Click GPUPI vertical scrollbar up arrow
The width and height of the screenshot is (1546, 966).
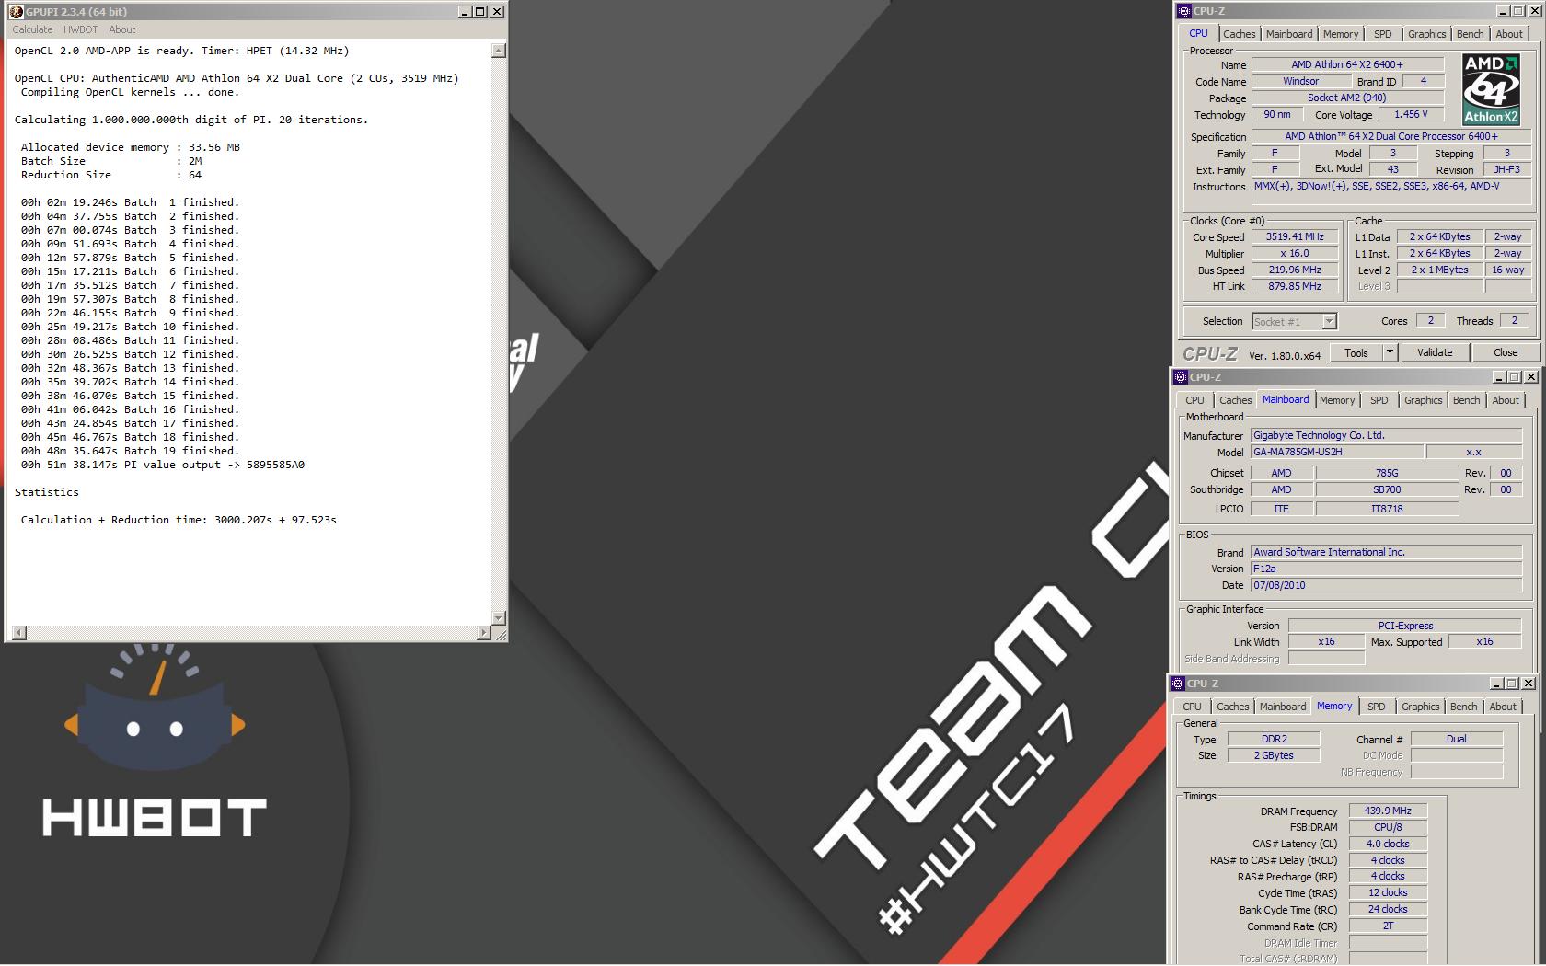tap(499, 51)
